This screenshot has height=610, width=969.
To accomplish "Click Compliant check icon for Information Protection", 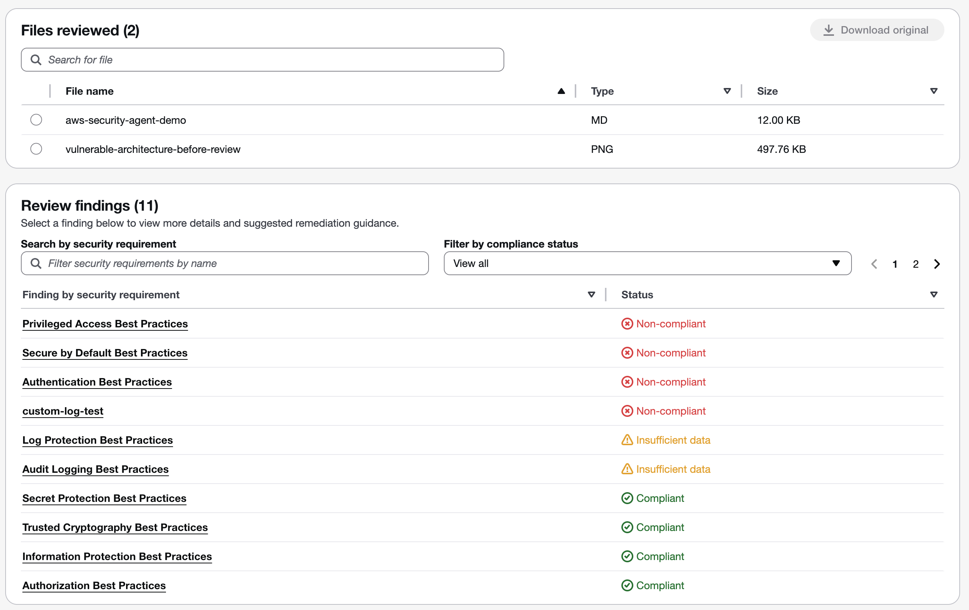I will pos(627,556).
